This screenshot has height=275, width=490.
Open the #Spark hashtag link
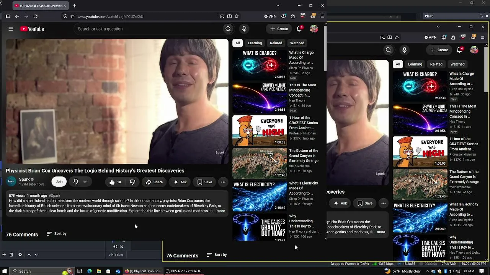(x=55, y=196)
